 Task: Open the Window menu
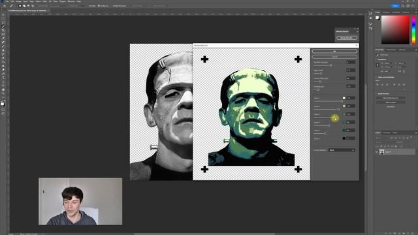71,1
